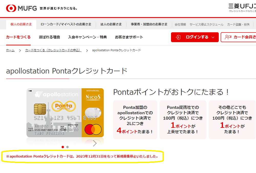The height and width of the screenshot is (173, 256).
Task: Click the カード会員 button
Action: tap(238, 37)
